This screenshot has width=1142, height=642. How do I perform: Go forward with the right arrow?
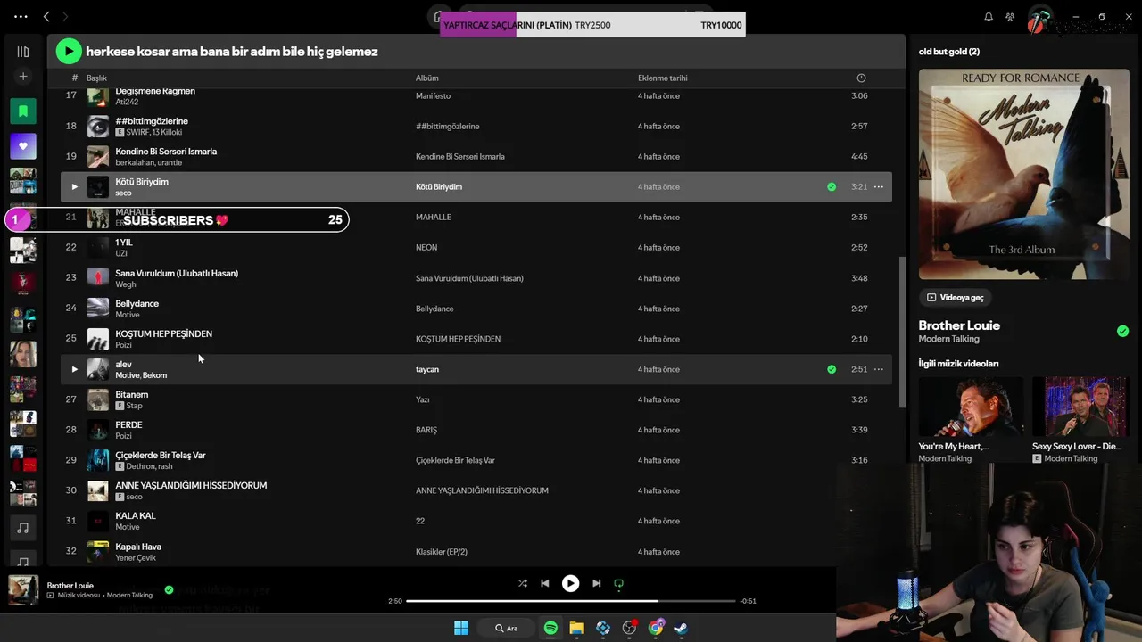click(65, 16)
